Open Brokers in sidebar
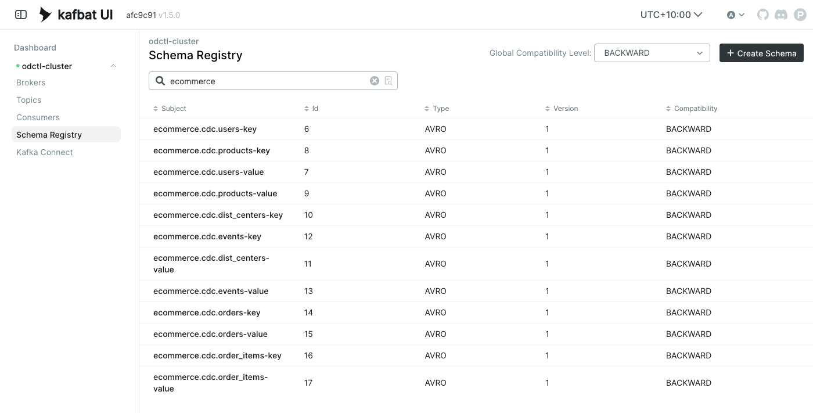 pos(31,82)
